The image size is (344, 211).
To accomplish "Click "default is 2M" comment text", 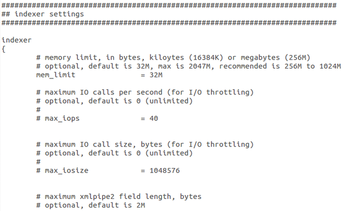I will pyautogui.click(x=116, y=205).
